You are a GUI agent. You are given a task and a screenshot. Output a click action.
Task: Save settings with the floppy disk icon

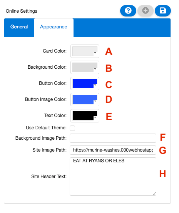coord(163,11)
